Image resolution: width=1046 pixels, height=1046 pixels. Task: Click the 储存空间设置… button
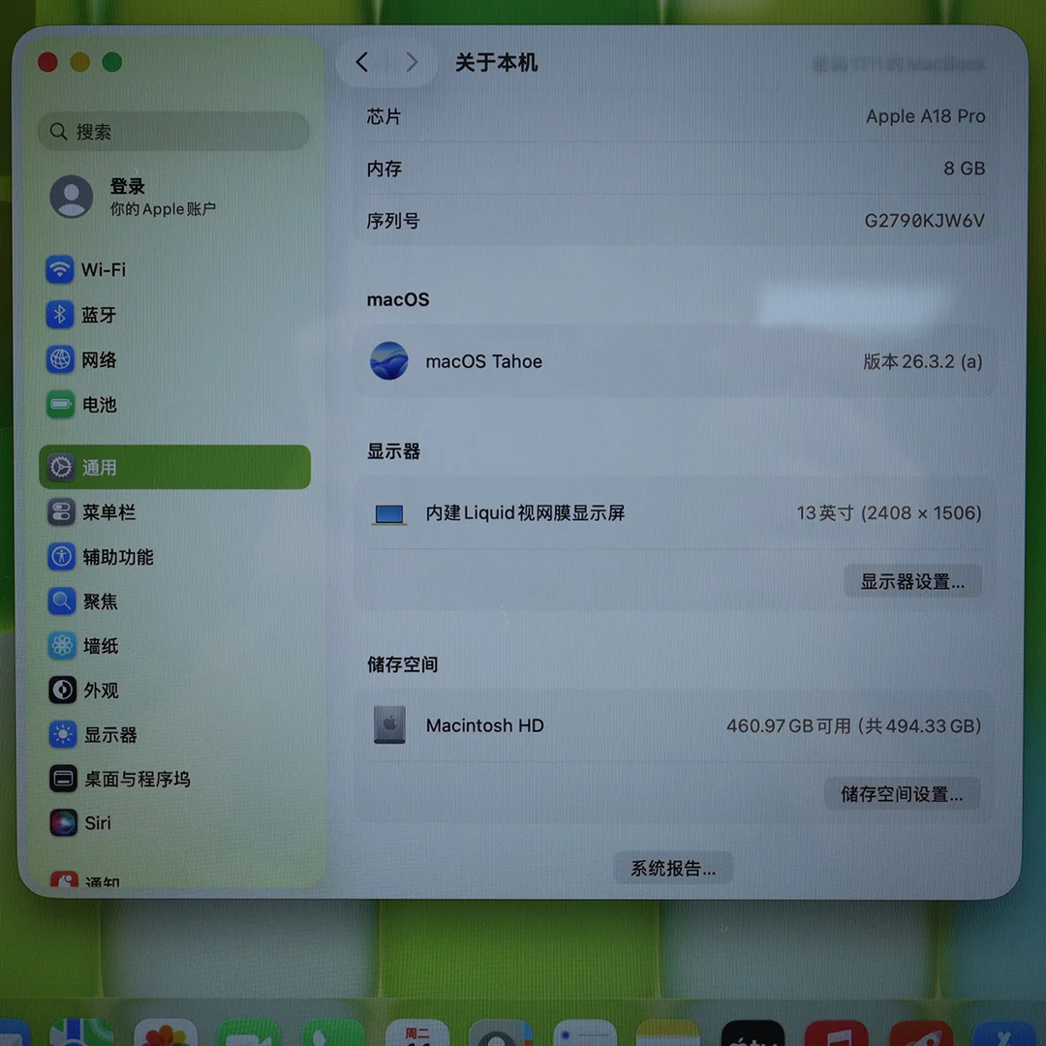click(x=902, y=794)
